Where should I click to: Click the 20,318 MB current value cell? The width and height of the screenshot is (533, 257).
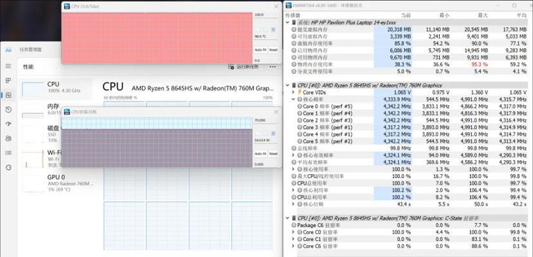pos(393,30)
